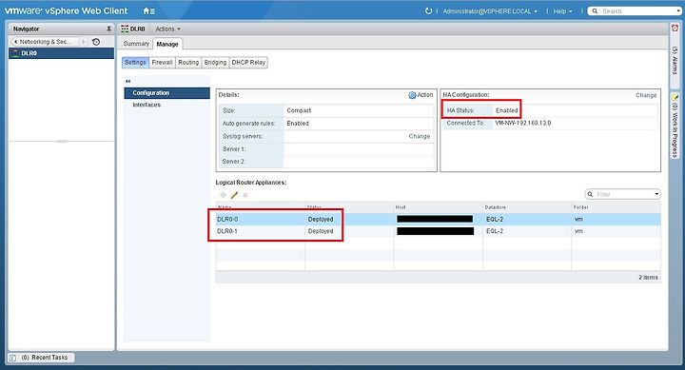Open the Help dropdown menu
Screen dimensions: 685x370
562,11
